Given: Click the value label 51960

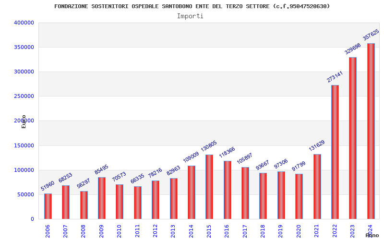Looking at the screenshot, I should coord(48,186).
